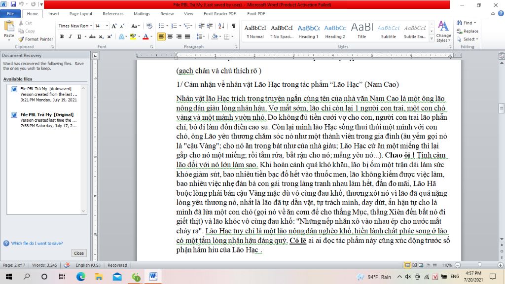Open line and paragraph spacing options
This screenshot has height=284, width=505.
(201, 36)
